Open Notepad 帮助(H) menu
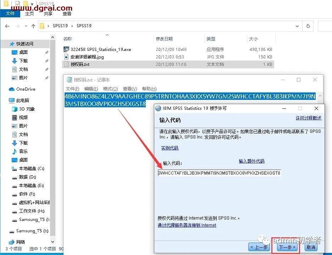The width and height of the screenshot is (332, 255). (x=149, y=89)
